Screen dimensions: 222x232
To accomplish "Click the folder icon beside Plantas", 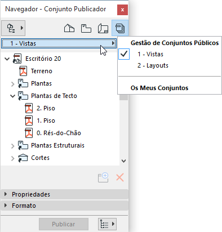I will pos(23,83).
